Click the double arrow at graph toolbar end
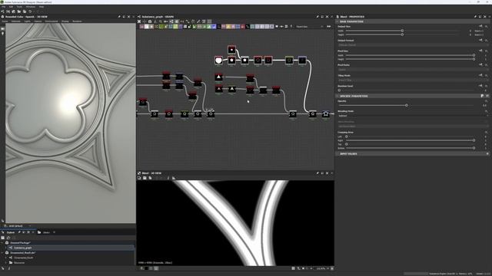492x276 pixels. 328,27
